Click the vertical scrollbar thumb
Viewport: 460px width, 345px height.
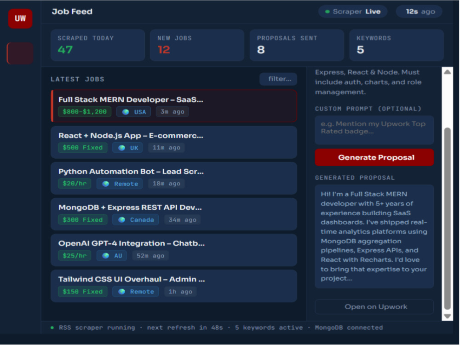coord(448,218)
